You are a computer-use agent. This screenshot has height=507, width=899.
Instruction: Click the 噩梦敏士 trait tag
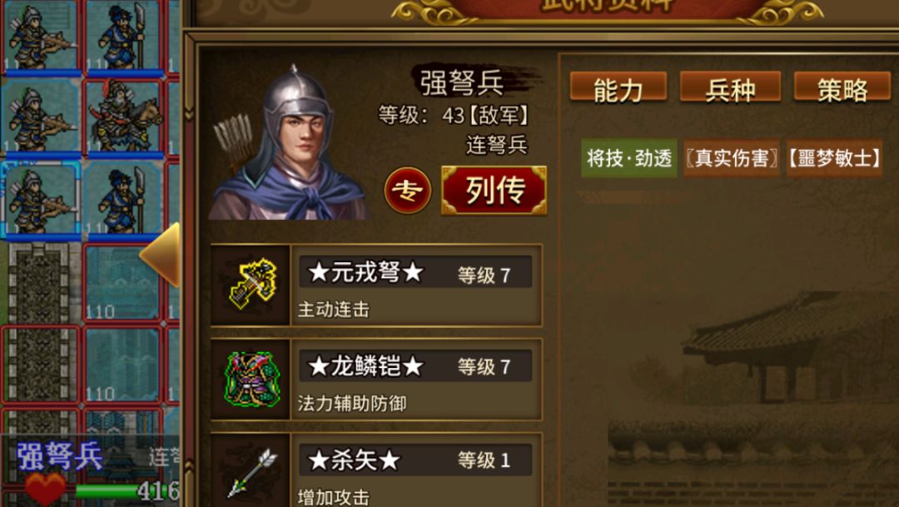[834, 157]
